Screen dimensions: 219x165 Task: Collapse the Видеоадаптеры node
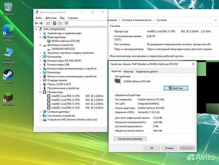pyautogui.click(x=40, y=37)
